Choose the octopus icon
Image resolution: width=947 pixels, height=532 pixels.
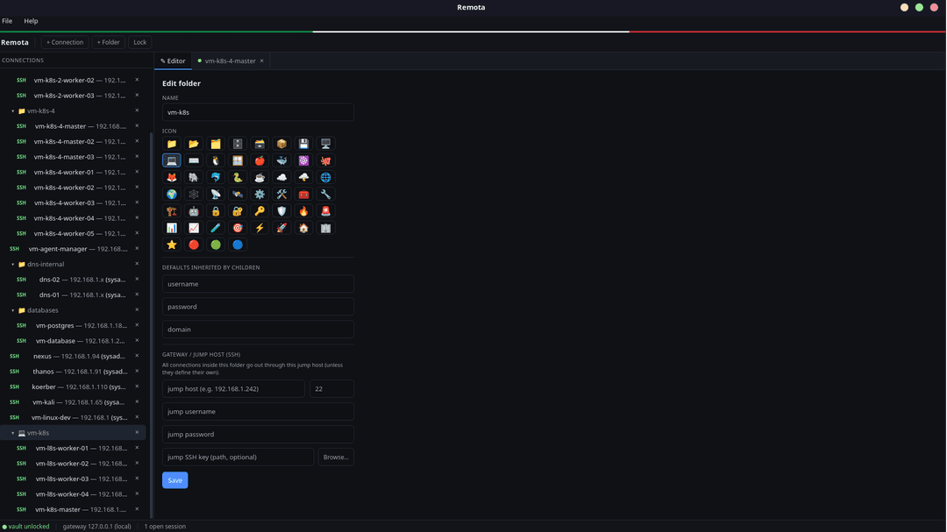pyautogui.click(x=325, y=160)
